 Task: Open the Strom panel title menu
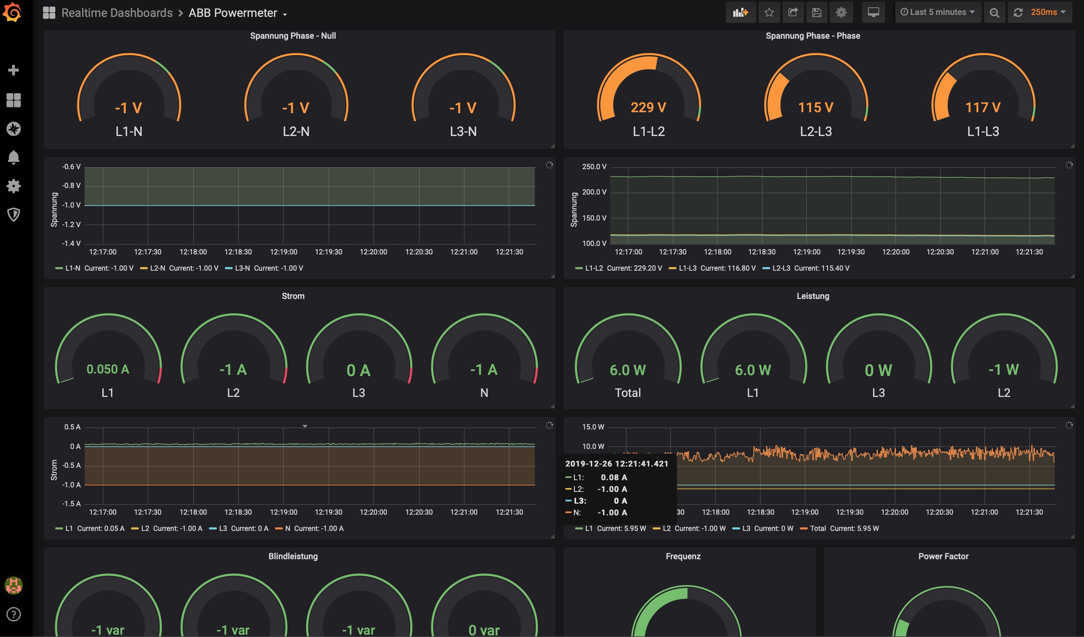coord(293,296)
